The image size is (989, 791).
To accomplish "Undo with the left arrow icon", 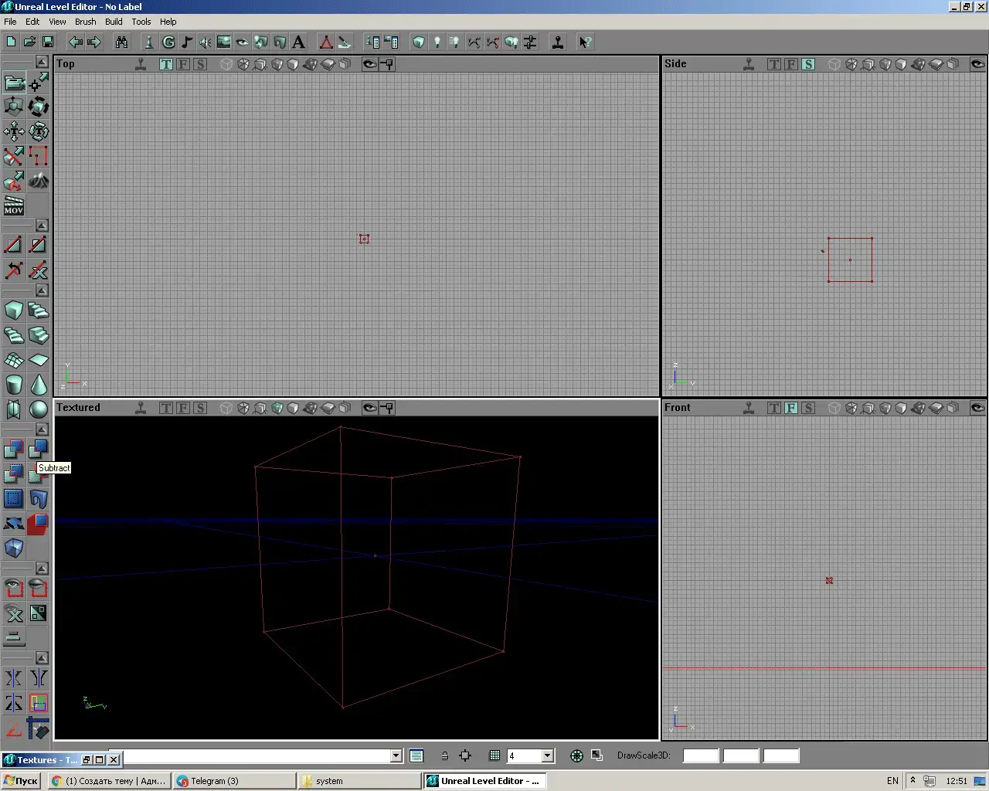I will [x=75, y=42].
